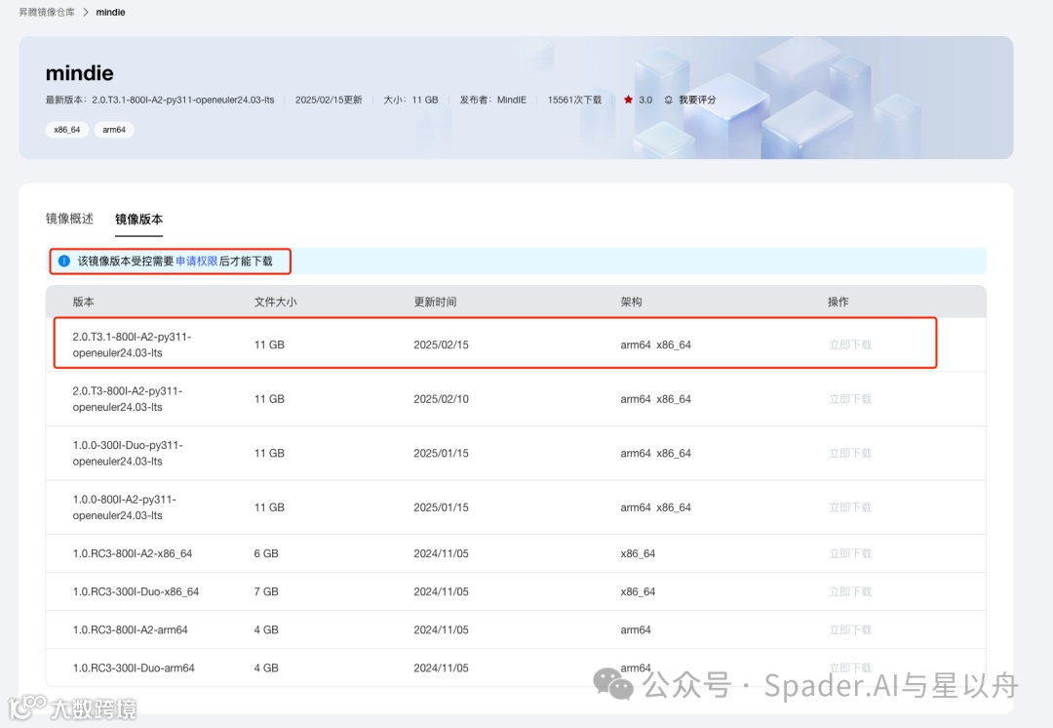Click version name 1.0.RC3-800I-A2-x86_64
Viewport: 1053px width, 728px height.
133,554
